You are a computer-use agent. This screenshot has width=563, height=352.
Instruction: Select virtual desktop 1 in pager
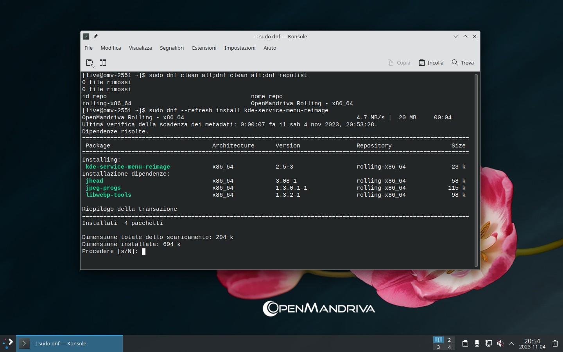click(438, 340)
